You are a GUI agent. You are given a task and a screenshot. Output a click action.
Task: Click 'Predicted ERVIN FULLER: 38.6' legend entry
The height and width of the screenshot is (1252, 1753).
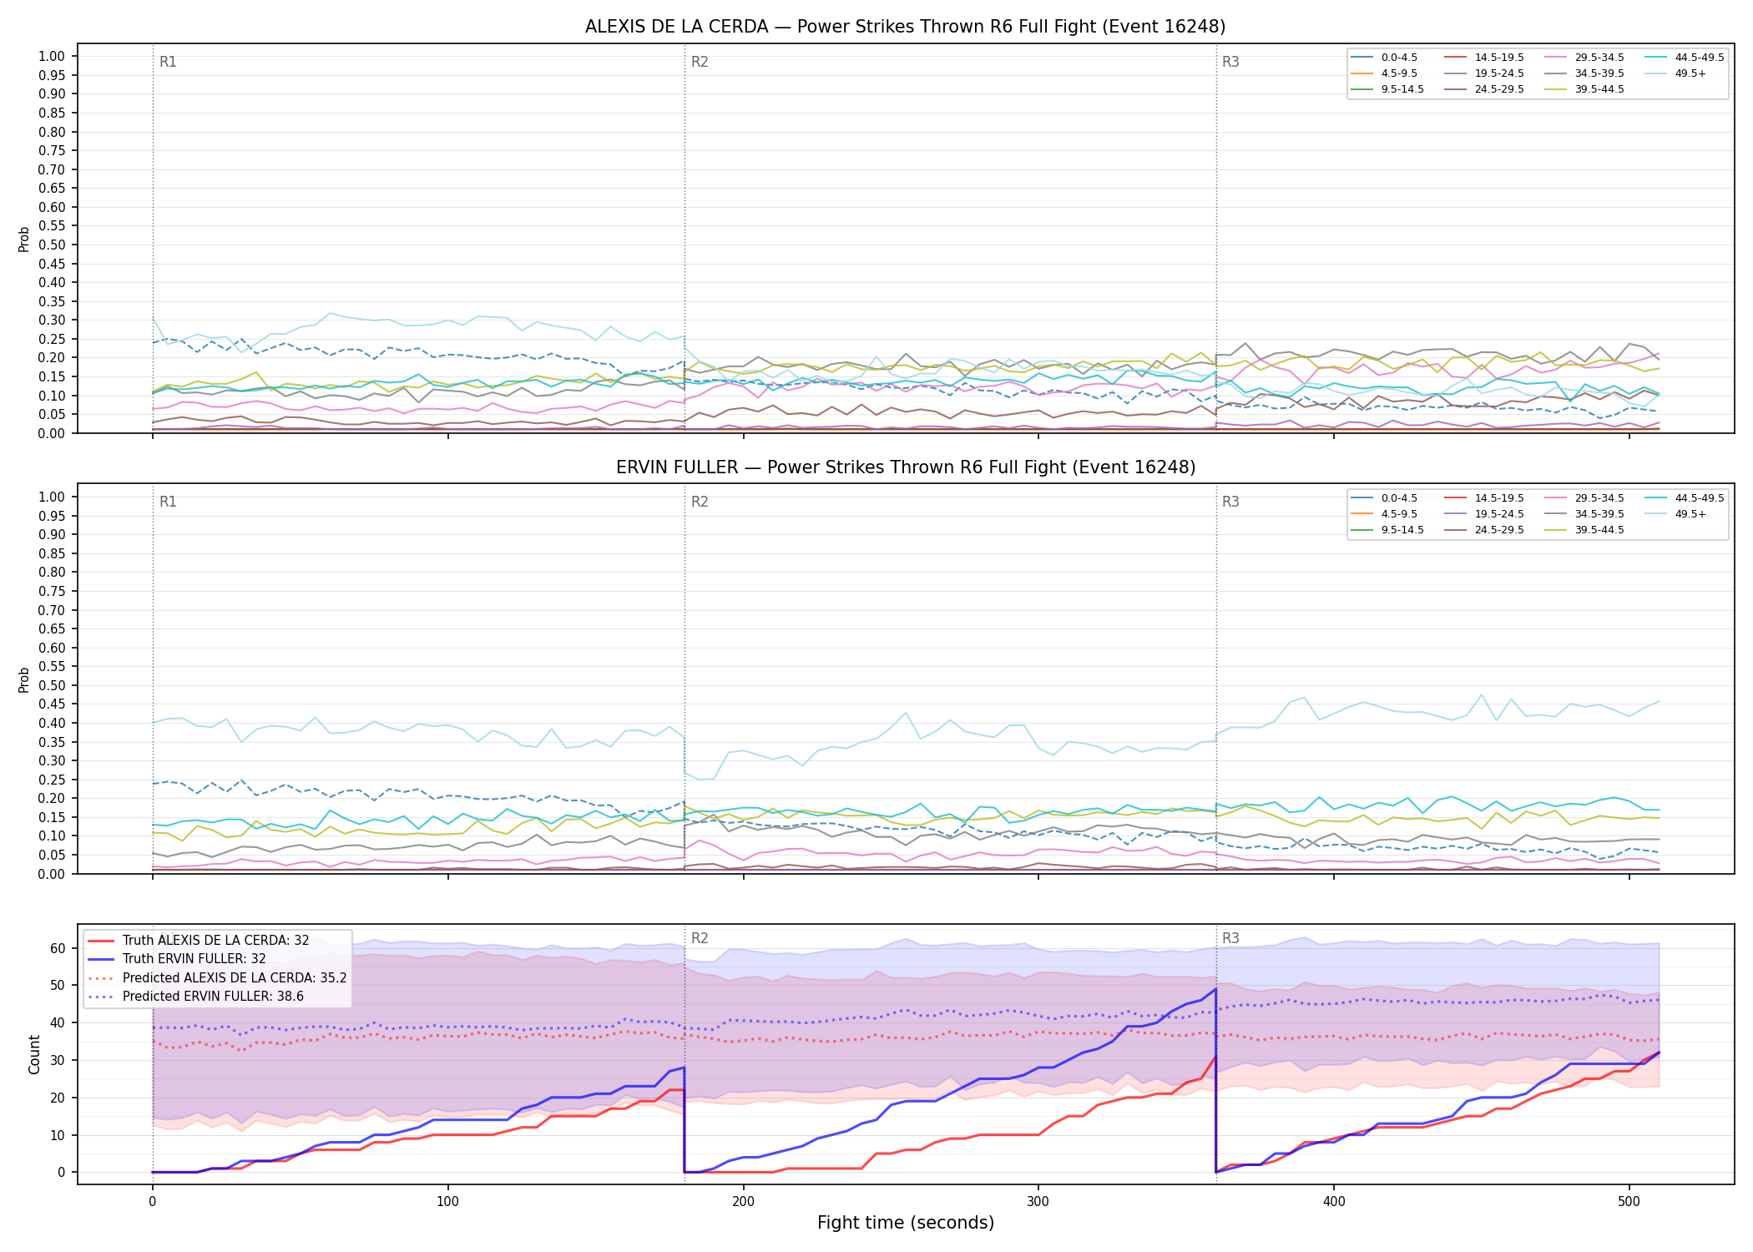coord(196,997)
